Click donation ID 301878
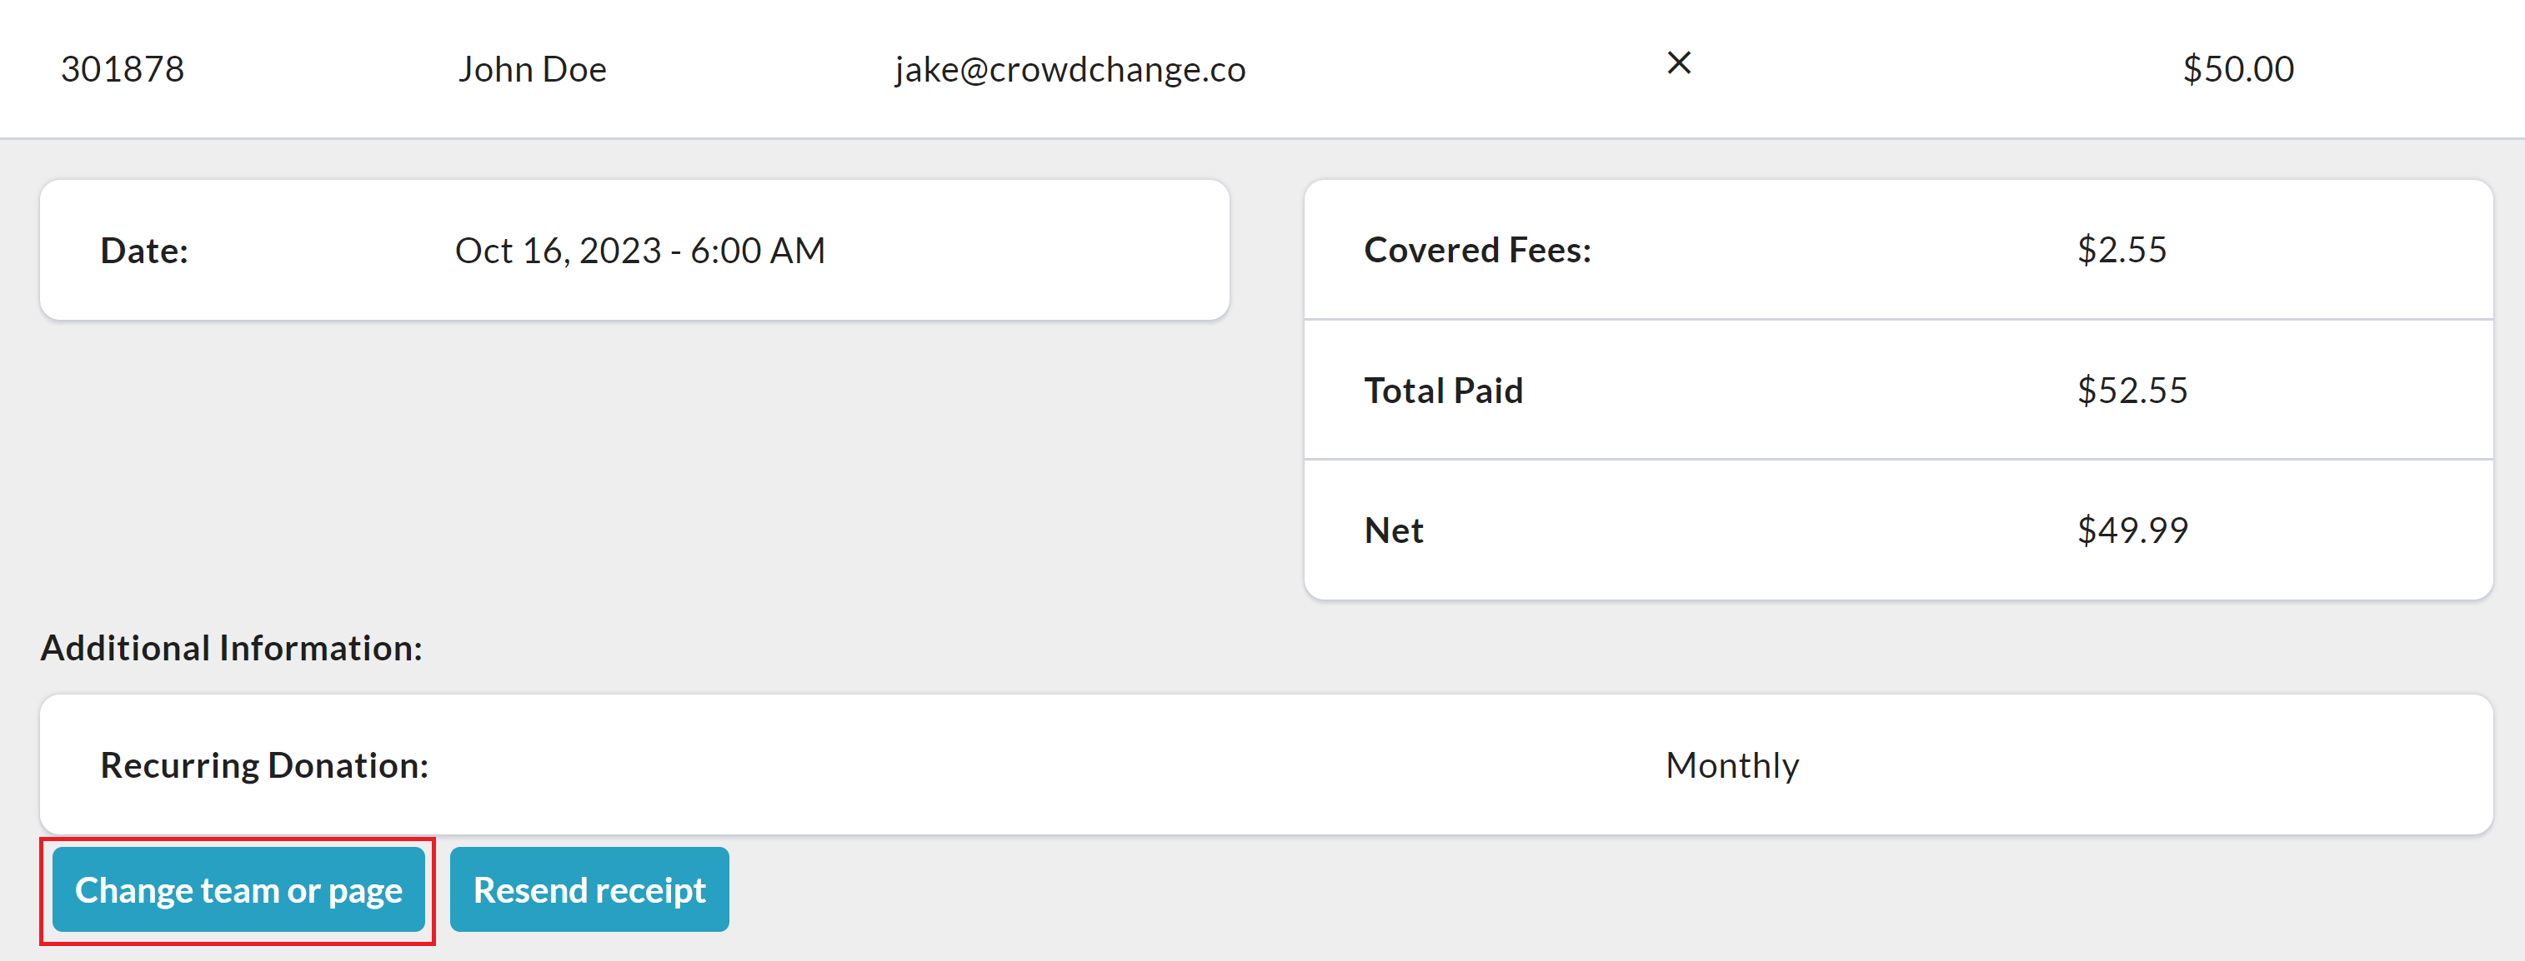Screen dimensions: 2525x961 click(x=123, y=70)
